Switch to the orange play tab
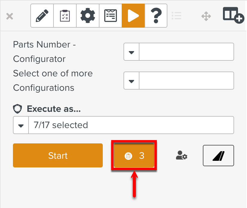 pyautogui.click(x=133, y=16)
